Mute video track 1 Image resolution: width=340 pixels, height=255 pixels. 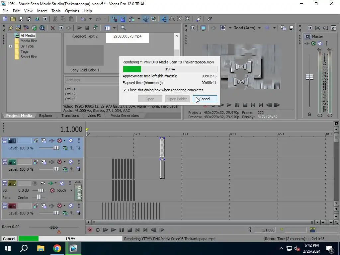[71, 141]
